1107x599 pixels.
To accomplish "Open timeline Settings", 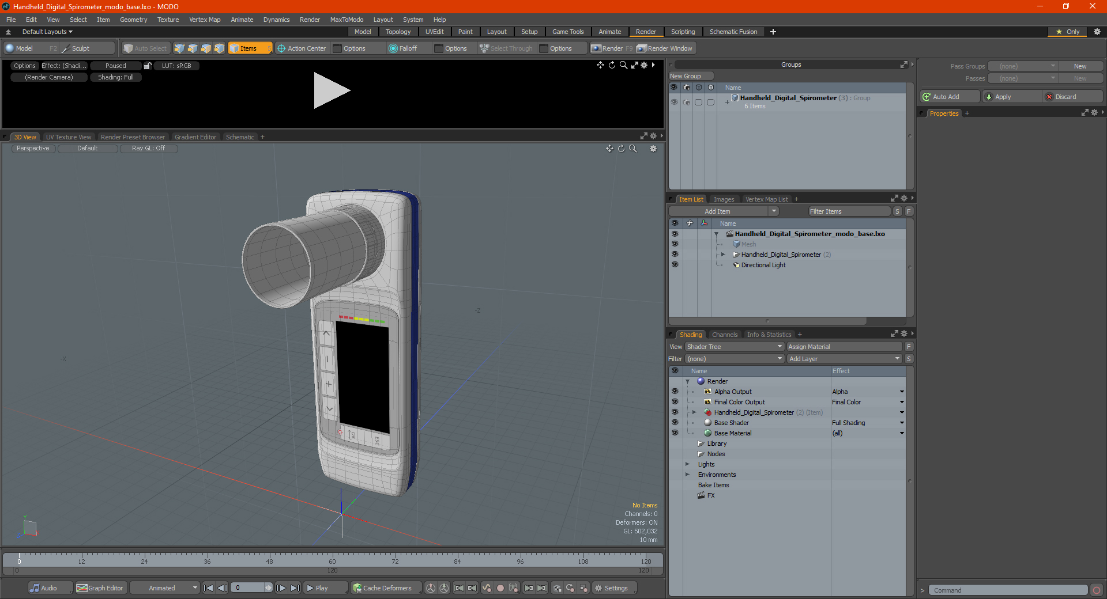I will pyautogui.click(x=614, y=588).
